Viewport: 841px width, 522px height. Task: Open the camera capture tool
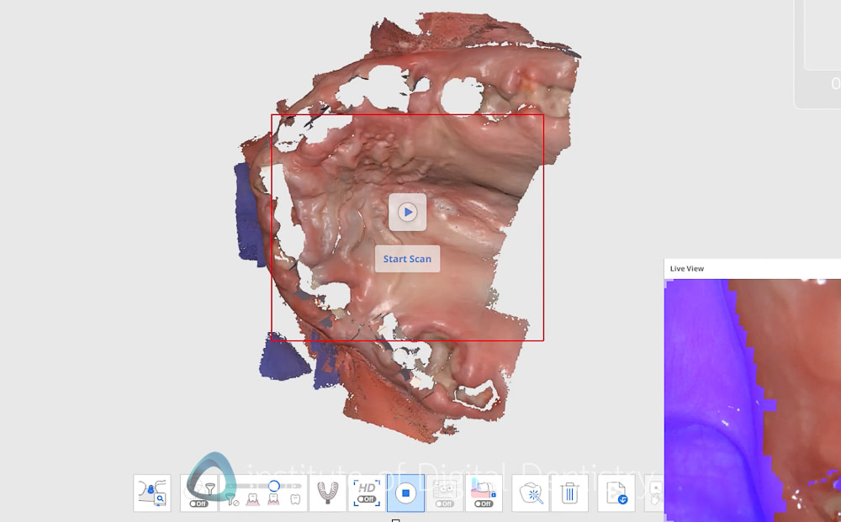pyautogui.click(x=444, y=489)
